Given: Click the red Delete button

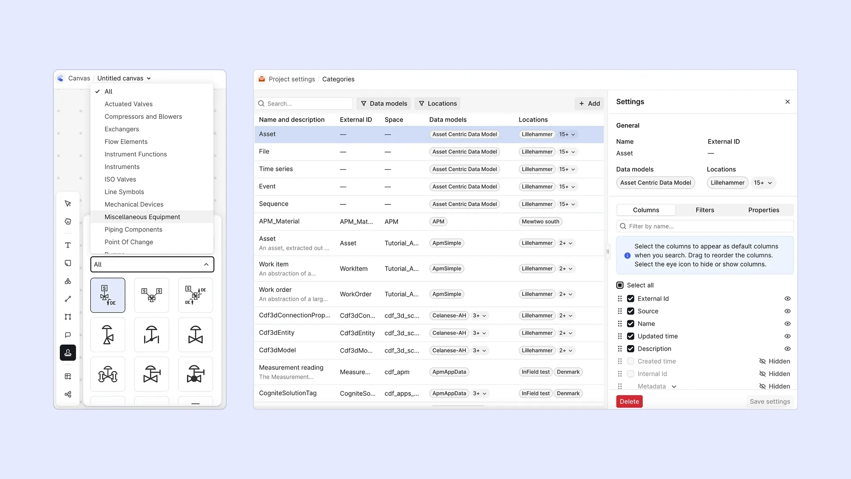Looking at the screenshot, I should tap(629, 401).
